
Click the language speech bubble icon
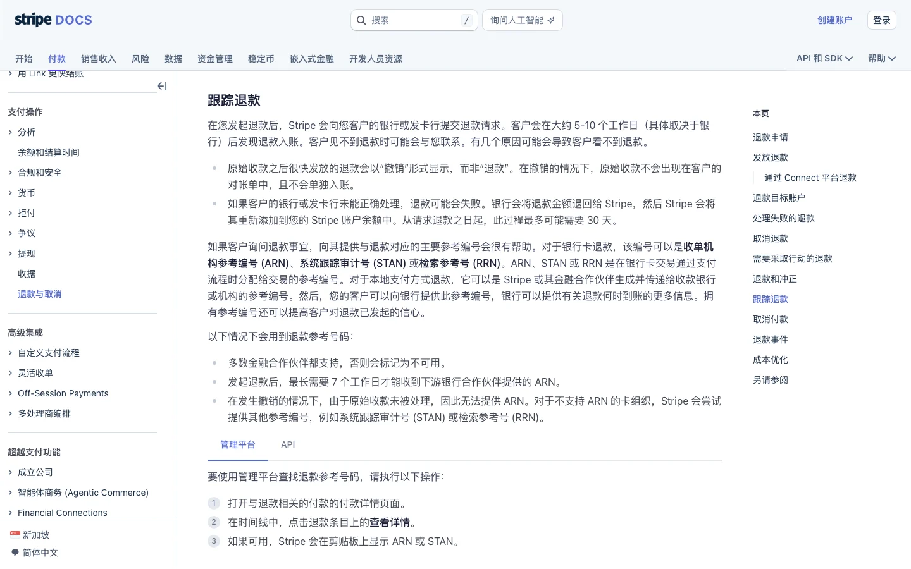point(15,552)
